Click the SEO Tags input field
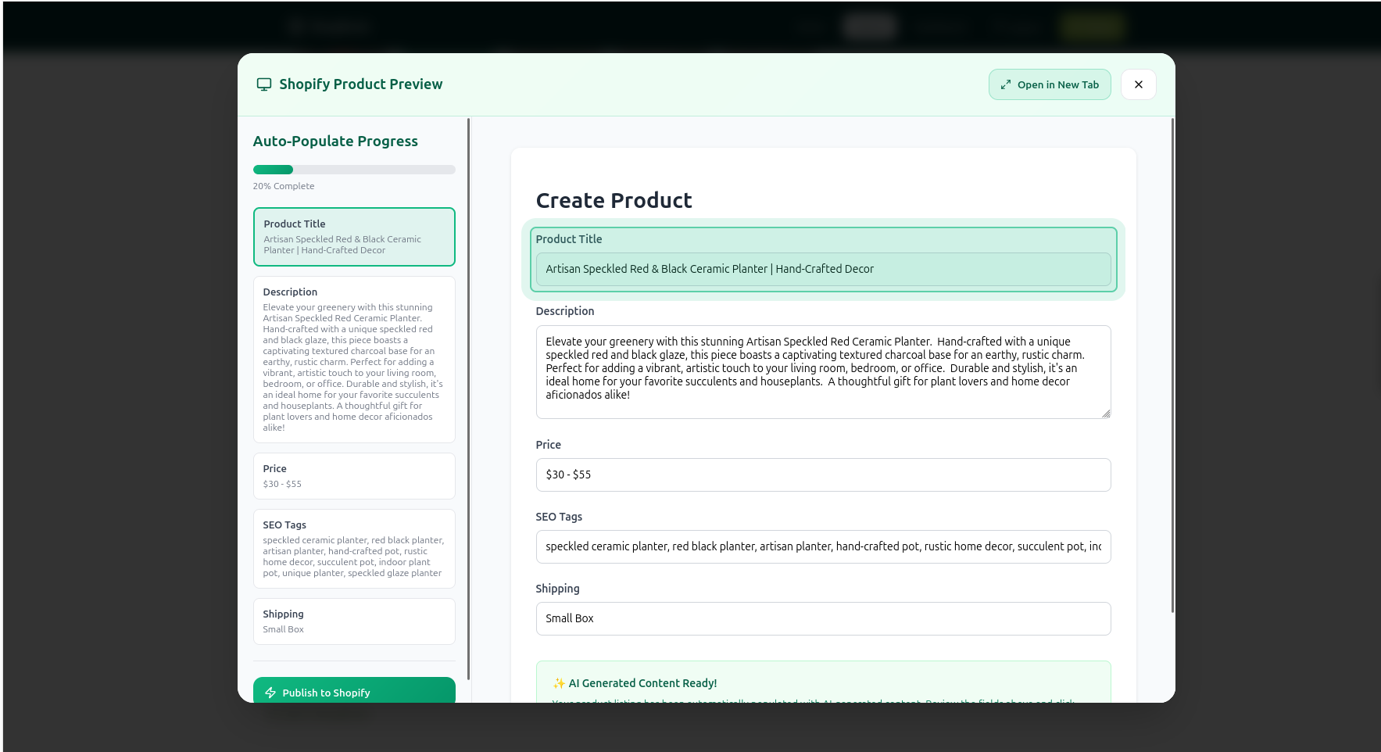1381x752 pixels. click(823, 546)
